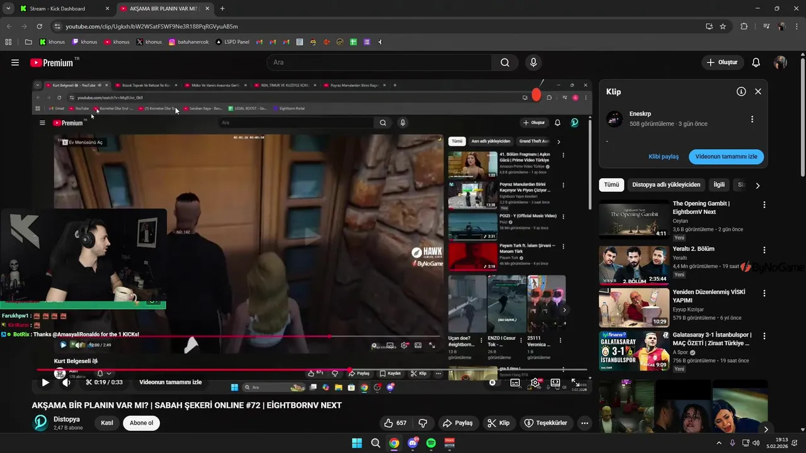This screenshot has width=806, height=453.
Task: Close the Klip panel
Action: (758, 91)
